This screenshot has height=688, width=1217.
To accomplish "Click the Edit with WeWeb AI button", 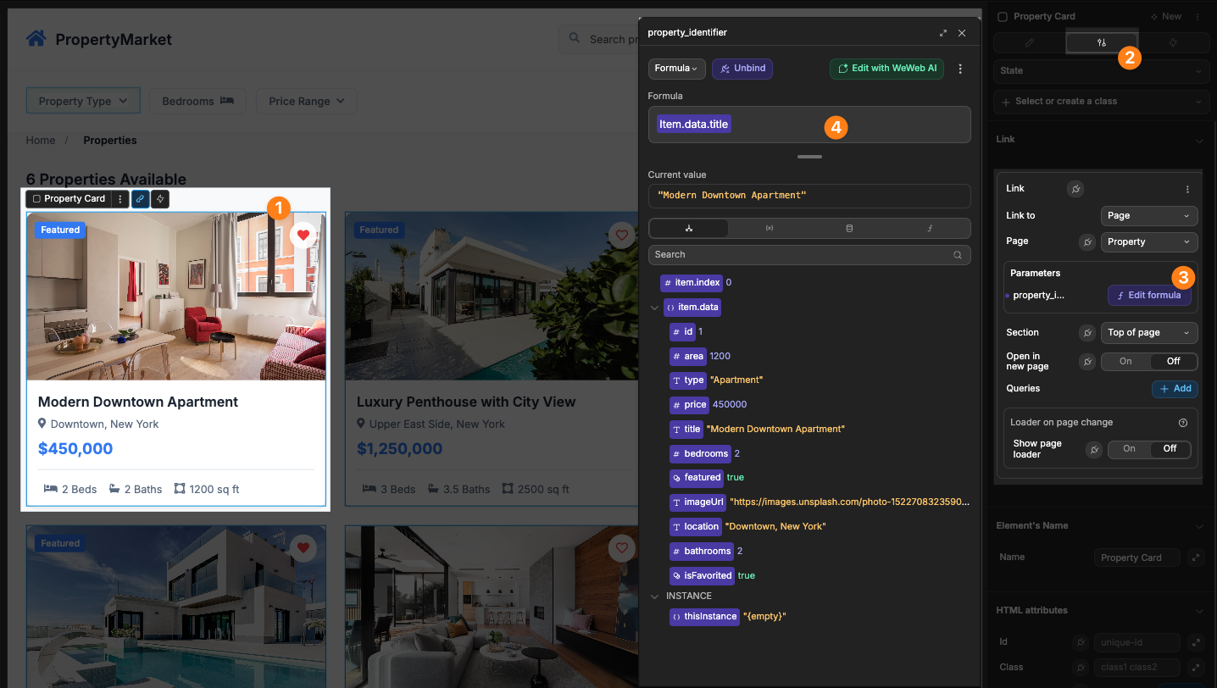I will pos(886,68).
